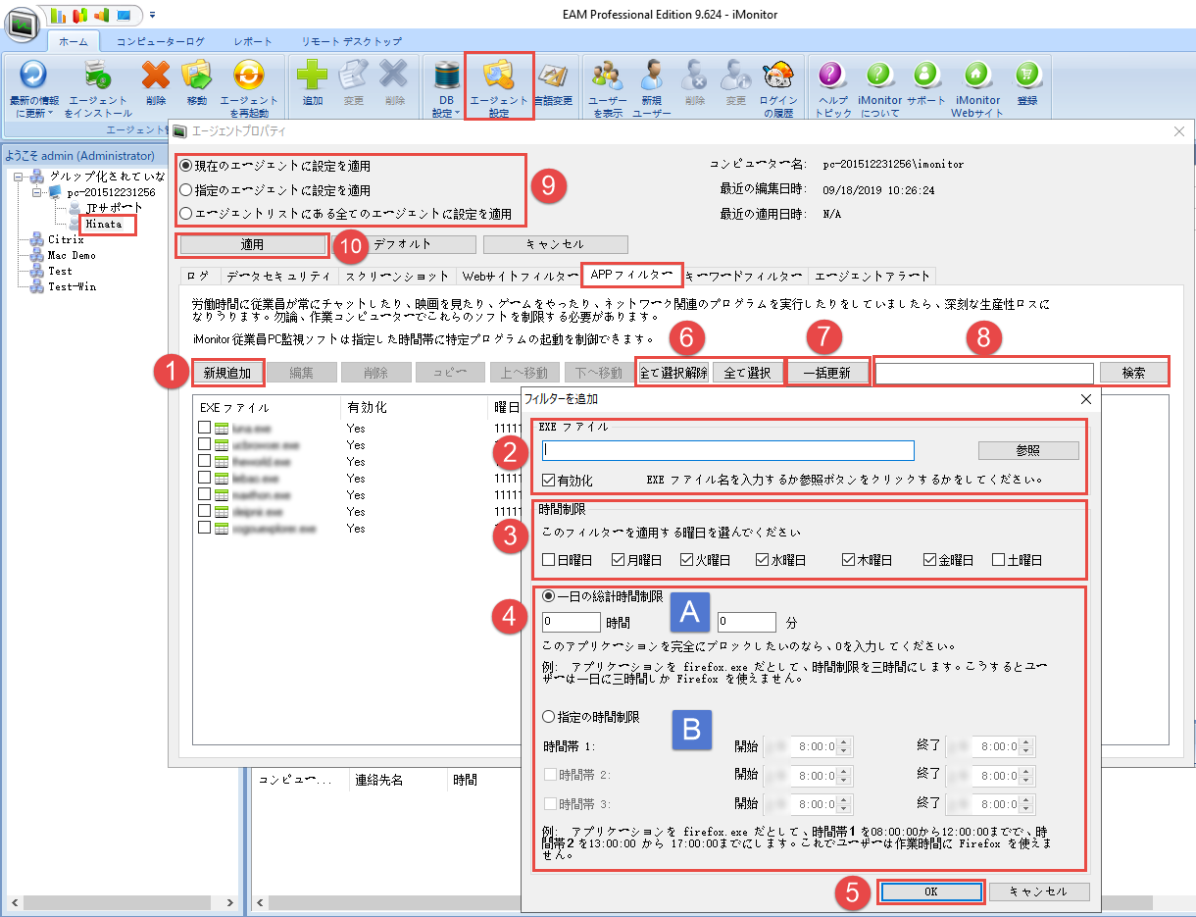
Task: Click the iMonitorについて about icon
Action: pyautogui.click(x=879, y=76)
